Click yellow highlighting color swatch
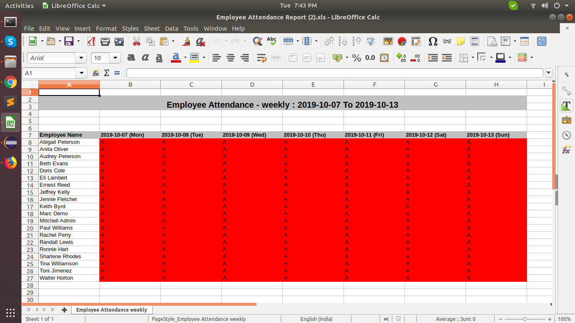The image size is (575, 323). click(x=194, y=58)
